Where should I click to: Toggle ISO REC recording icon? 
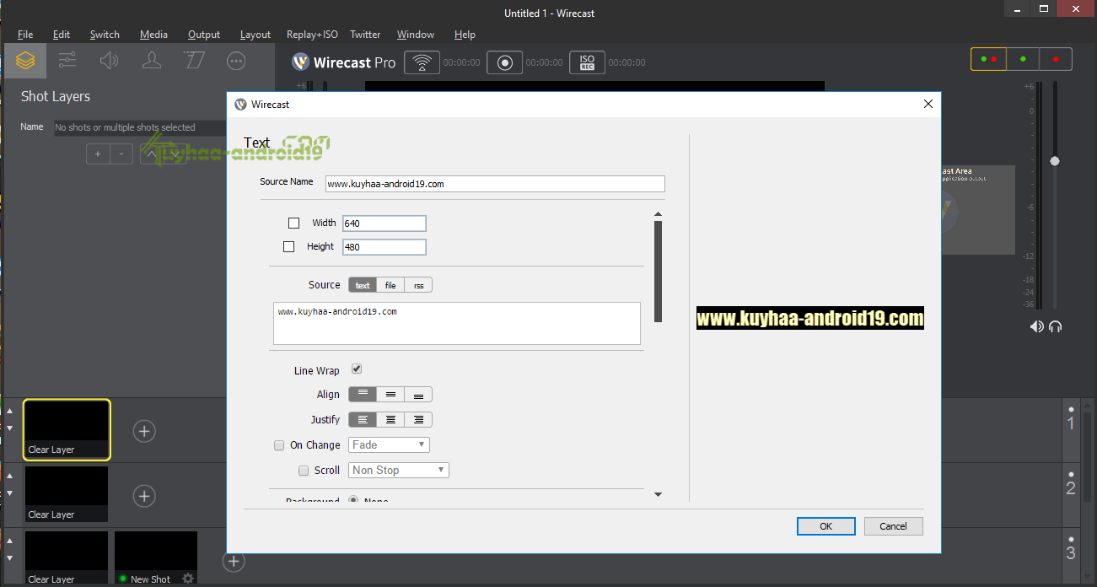(587, 62)
